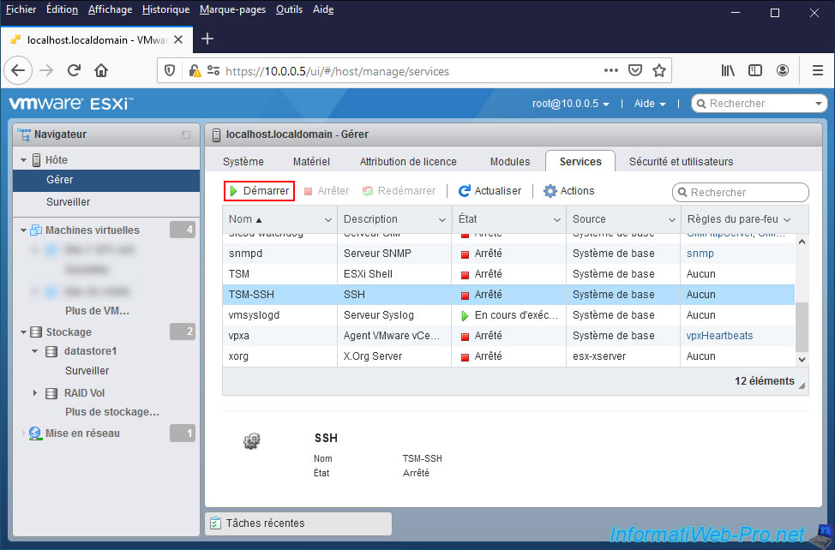Expand the RAID Vol tree node
This screenshot has width=835, height=550.
[x=34, y=393]
